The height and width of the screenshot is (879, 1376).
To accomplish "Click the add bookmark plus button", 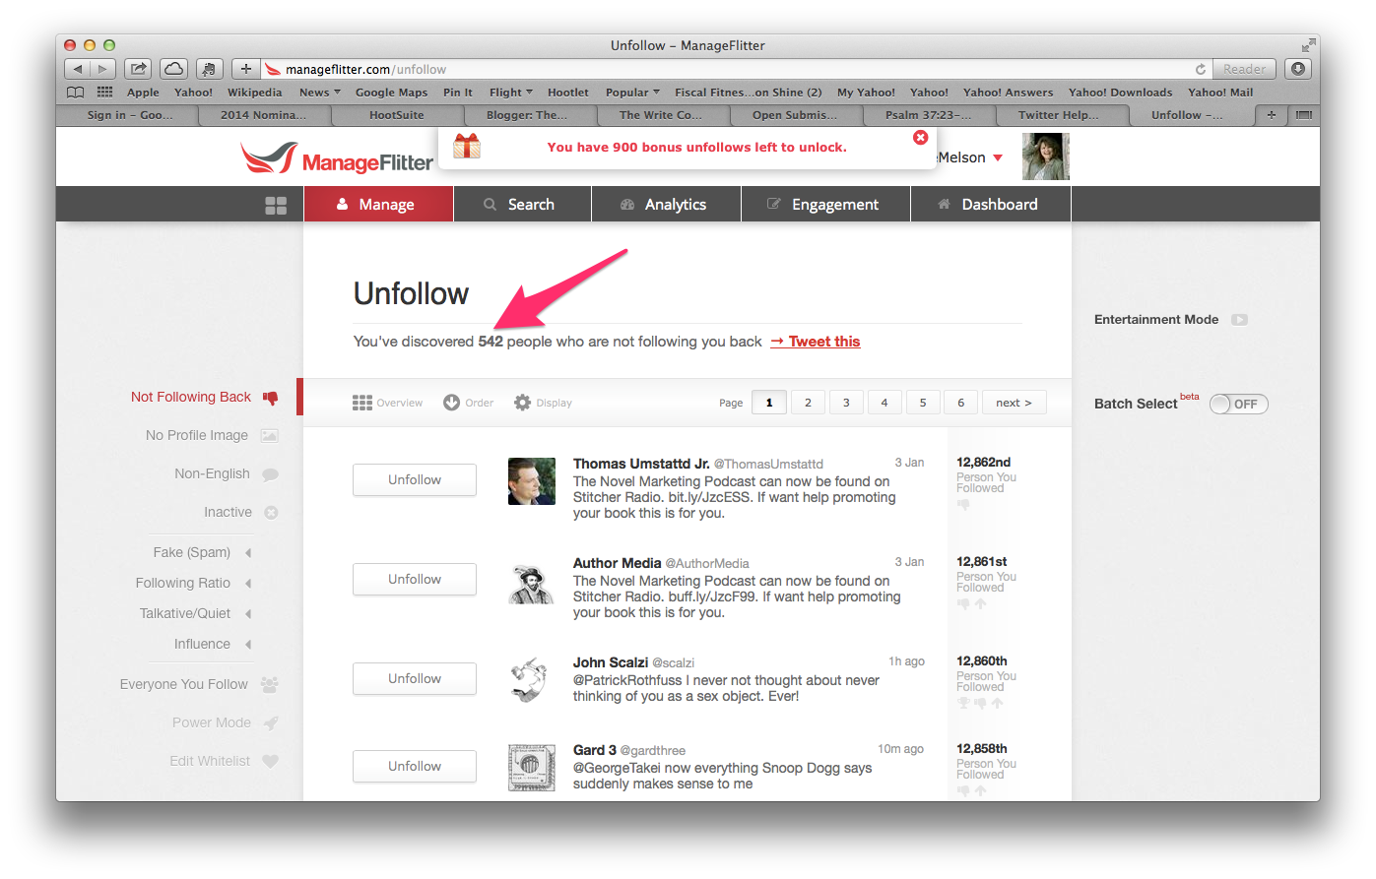I will [246, 69].
